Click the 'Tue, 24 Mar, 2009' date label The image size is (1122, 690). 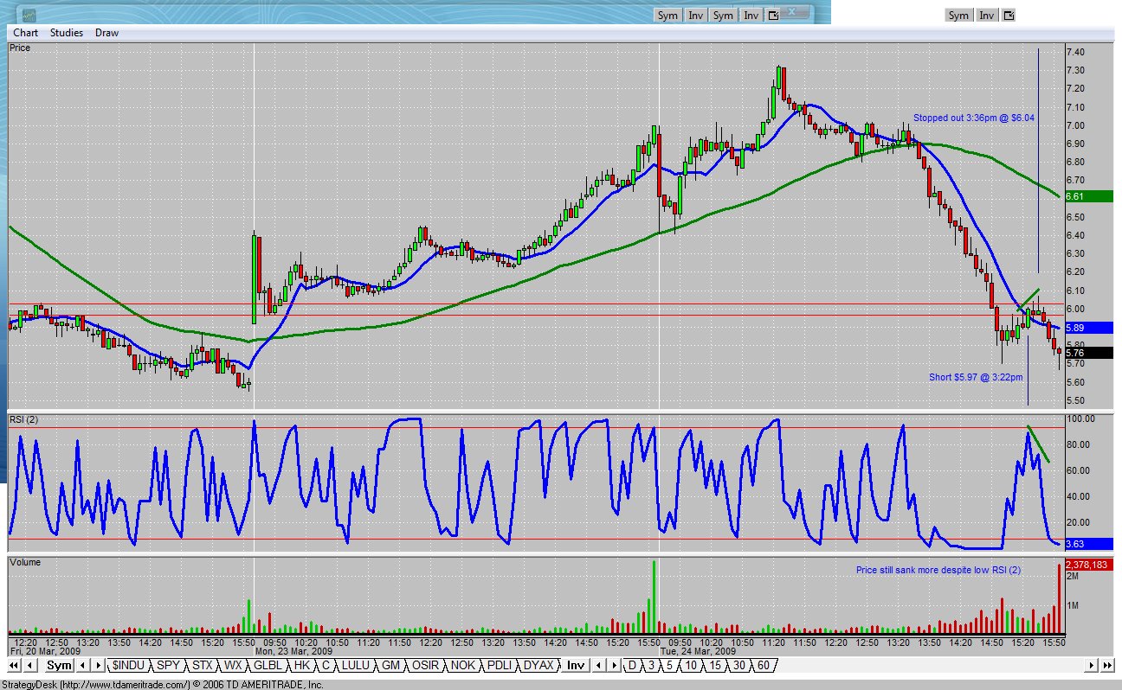point(699,651)
